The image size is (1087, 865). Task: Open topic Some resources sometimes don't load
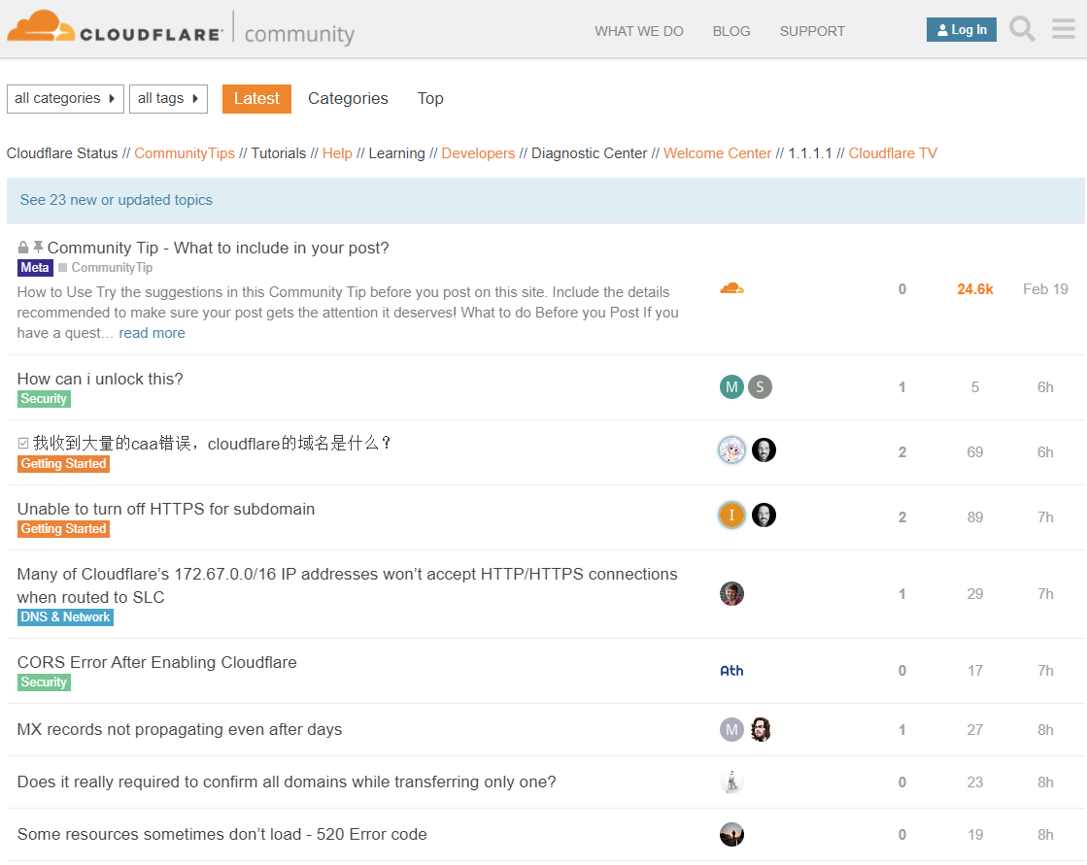point(221,835)
